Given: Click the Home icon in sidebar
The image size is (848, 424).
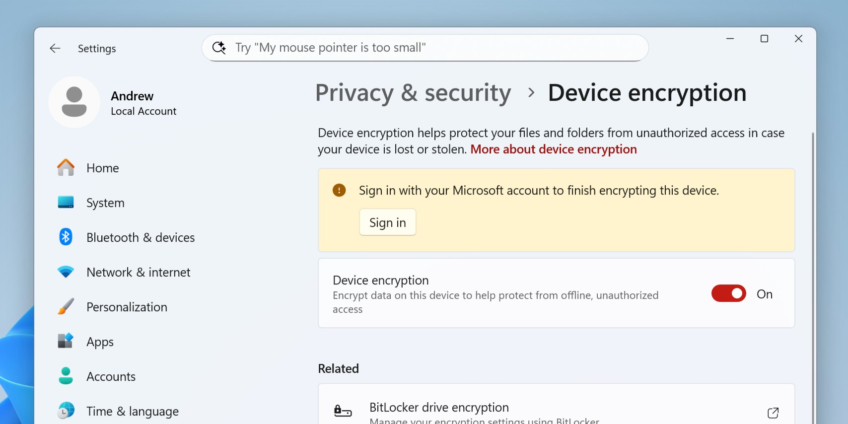Looking at the screenshot, I should click(66, 168).
